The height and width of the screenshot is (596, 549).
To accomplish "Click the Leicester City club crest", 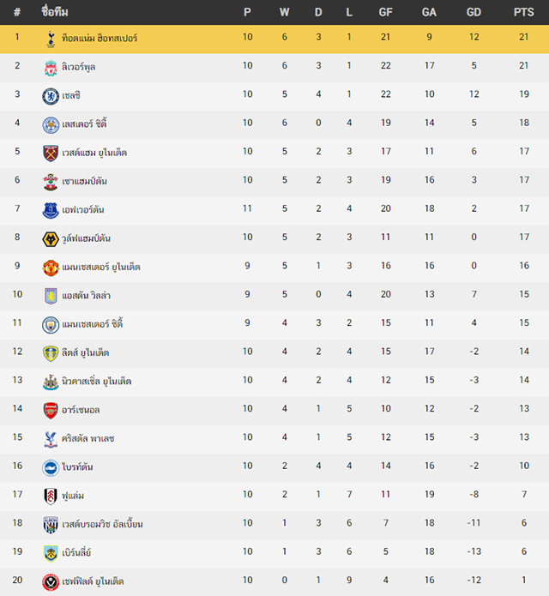I will [x=51, y=124].
